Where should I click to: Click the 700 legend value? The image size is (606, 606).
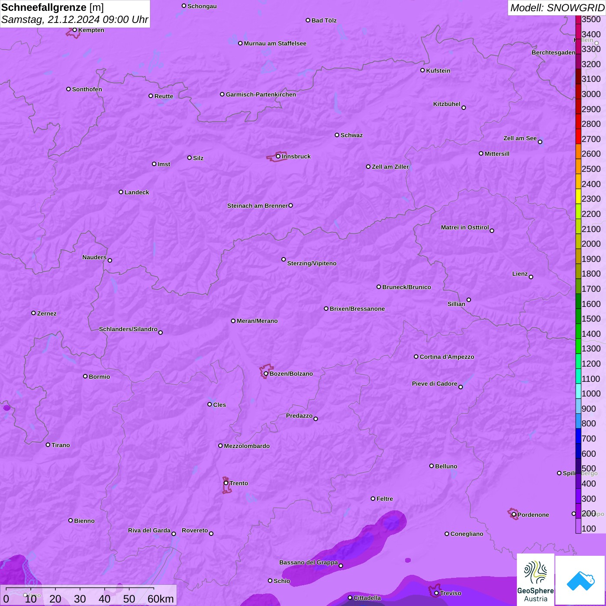click(589, 438)
